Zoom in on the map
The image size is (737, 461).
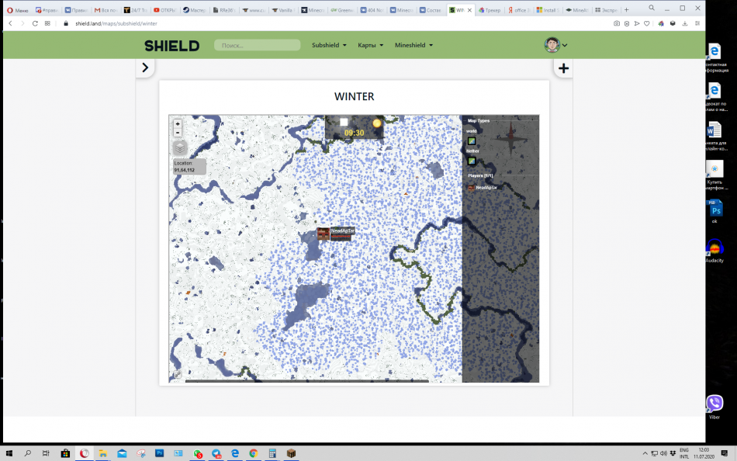(178, 123)
